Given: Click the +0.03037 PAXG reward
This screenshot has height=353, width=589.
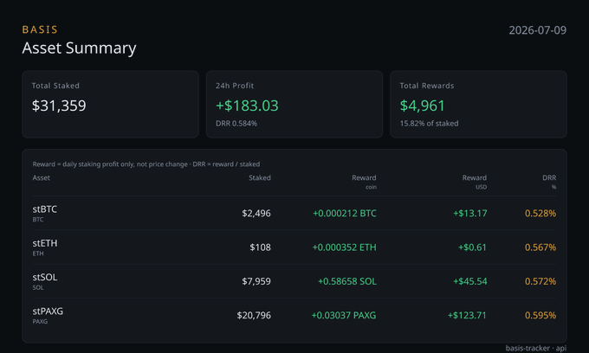Looking at the screenshot, I should pyautogui.click(x=344, y=316).
